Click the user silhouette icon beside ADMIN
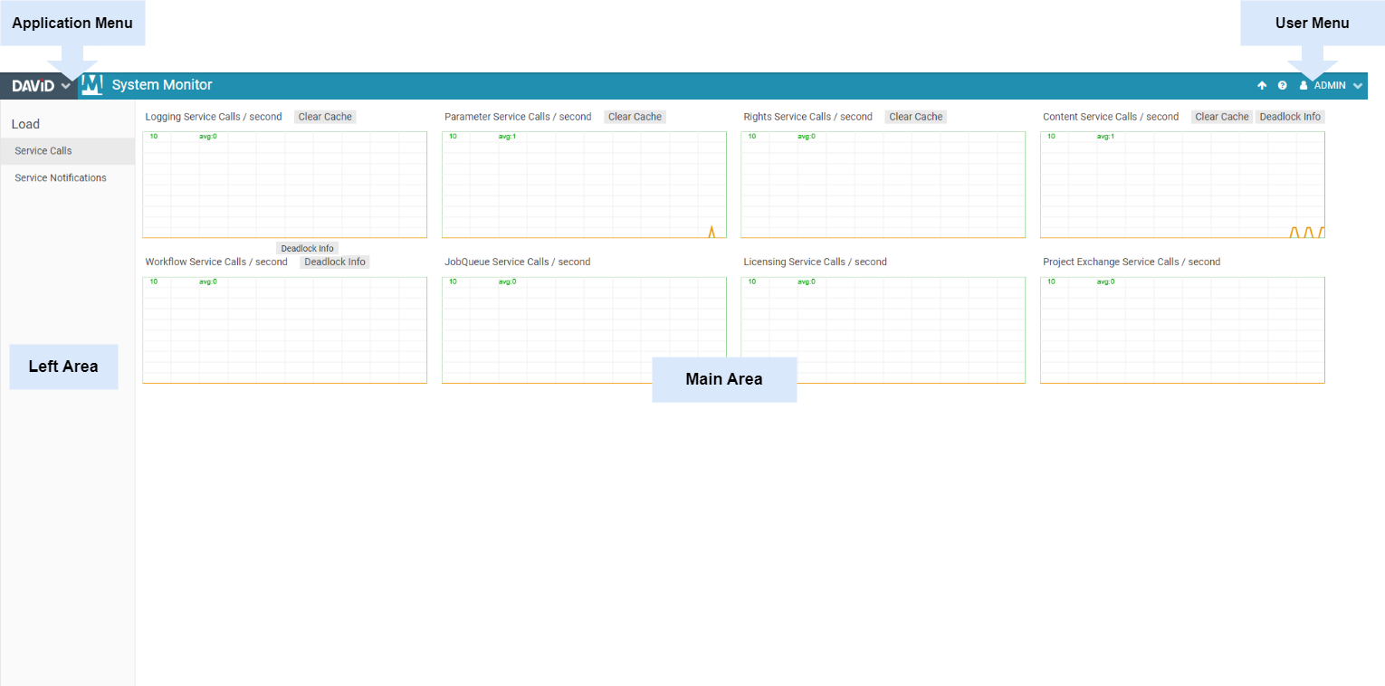The width and height of the screenshot is (1385, 686). pyautogui.click(x=1304, y=86)
